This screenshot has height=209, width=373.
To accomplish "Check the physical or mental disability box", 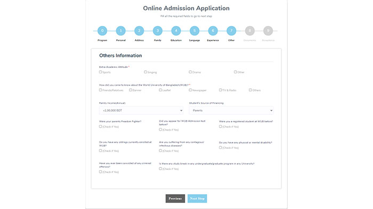I will (220, 147).
